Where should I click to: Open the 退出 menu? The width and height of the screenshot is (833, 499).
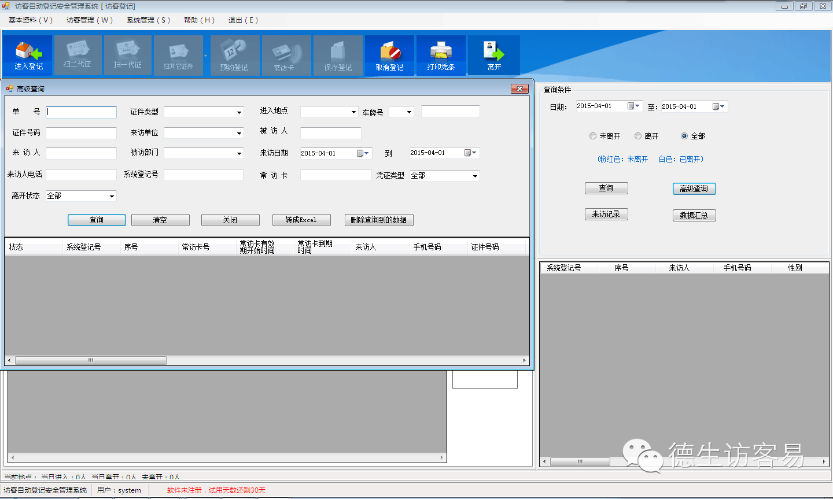[x=243, y=20]
